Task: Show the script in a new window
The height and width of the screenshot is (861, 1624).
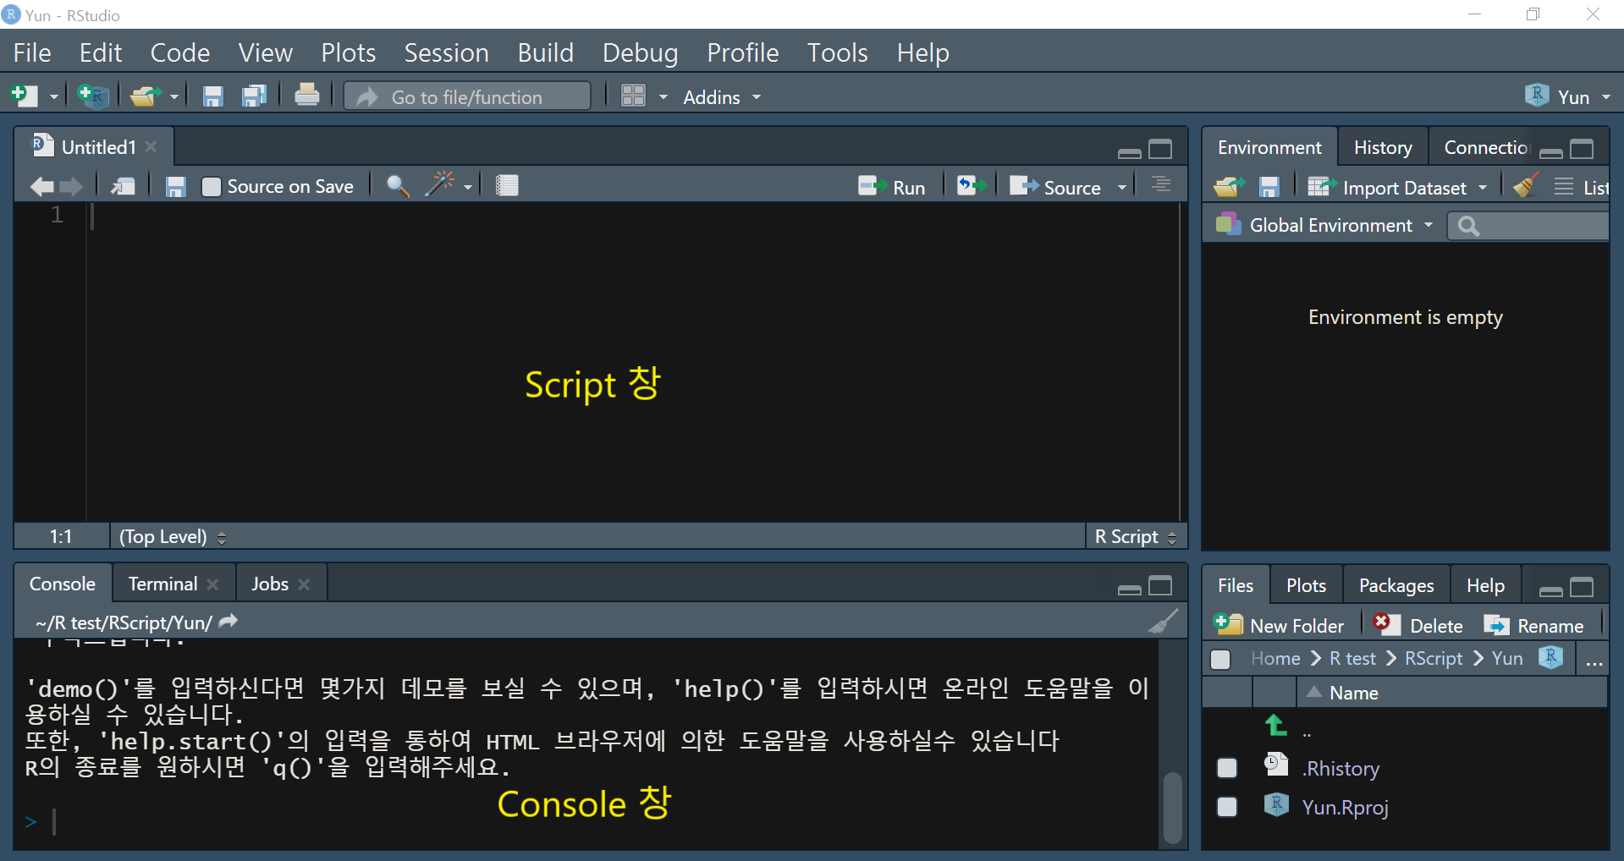Action: point(123,187)
